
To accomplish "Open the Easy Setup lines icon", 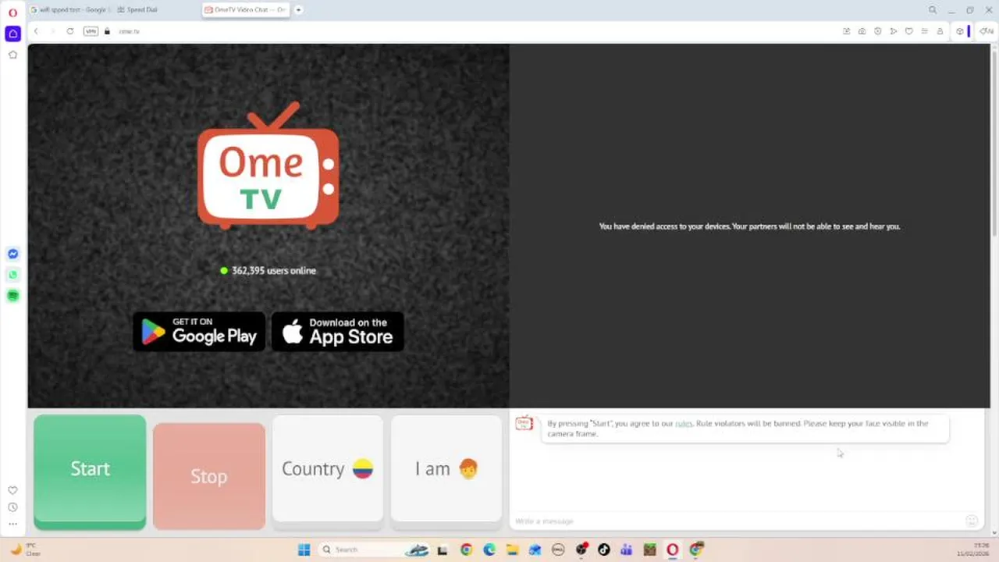I will [x=924, y=31].
